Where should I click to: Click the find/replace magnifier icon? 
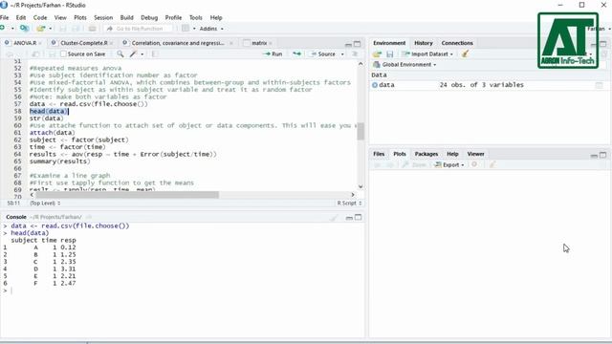(120, 54)
